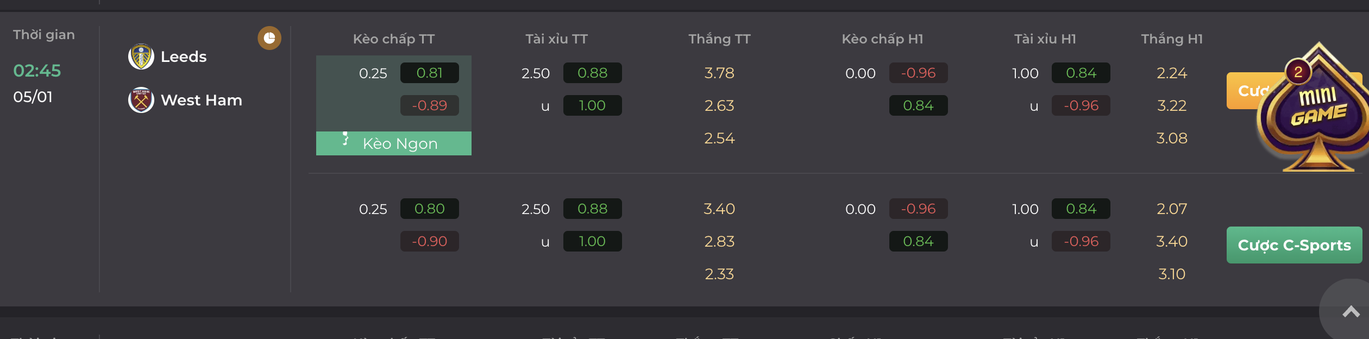This screenshot has width=1369, height=339.
Task: Select draw odds 2.54 in Thắng TT
Action: click(719, 138)
